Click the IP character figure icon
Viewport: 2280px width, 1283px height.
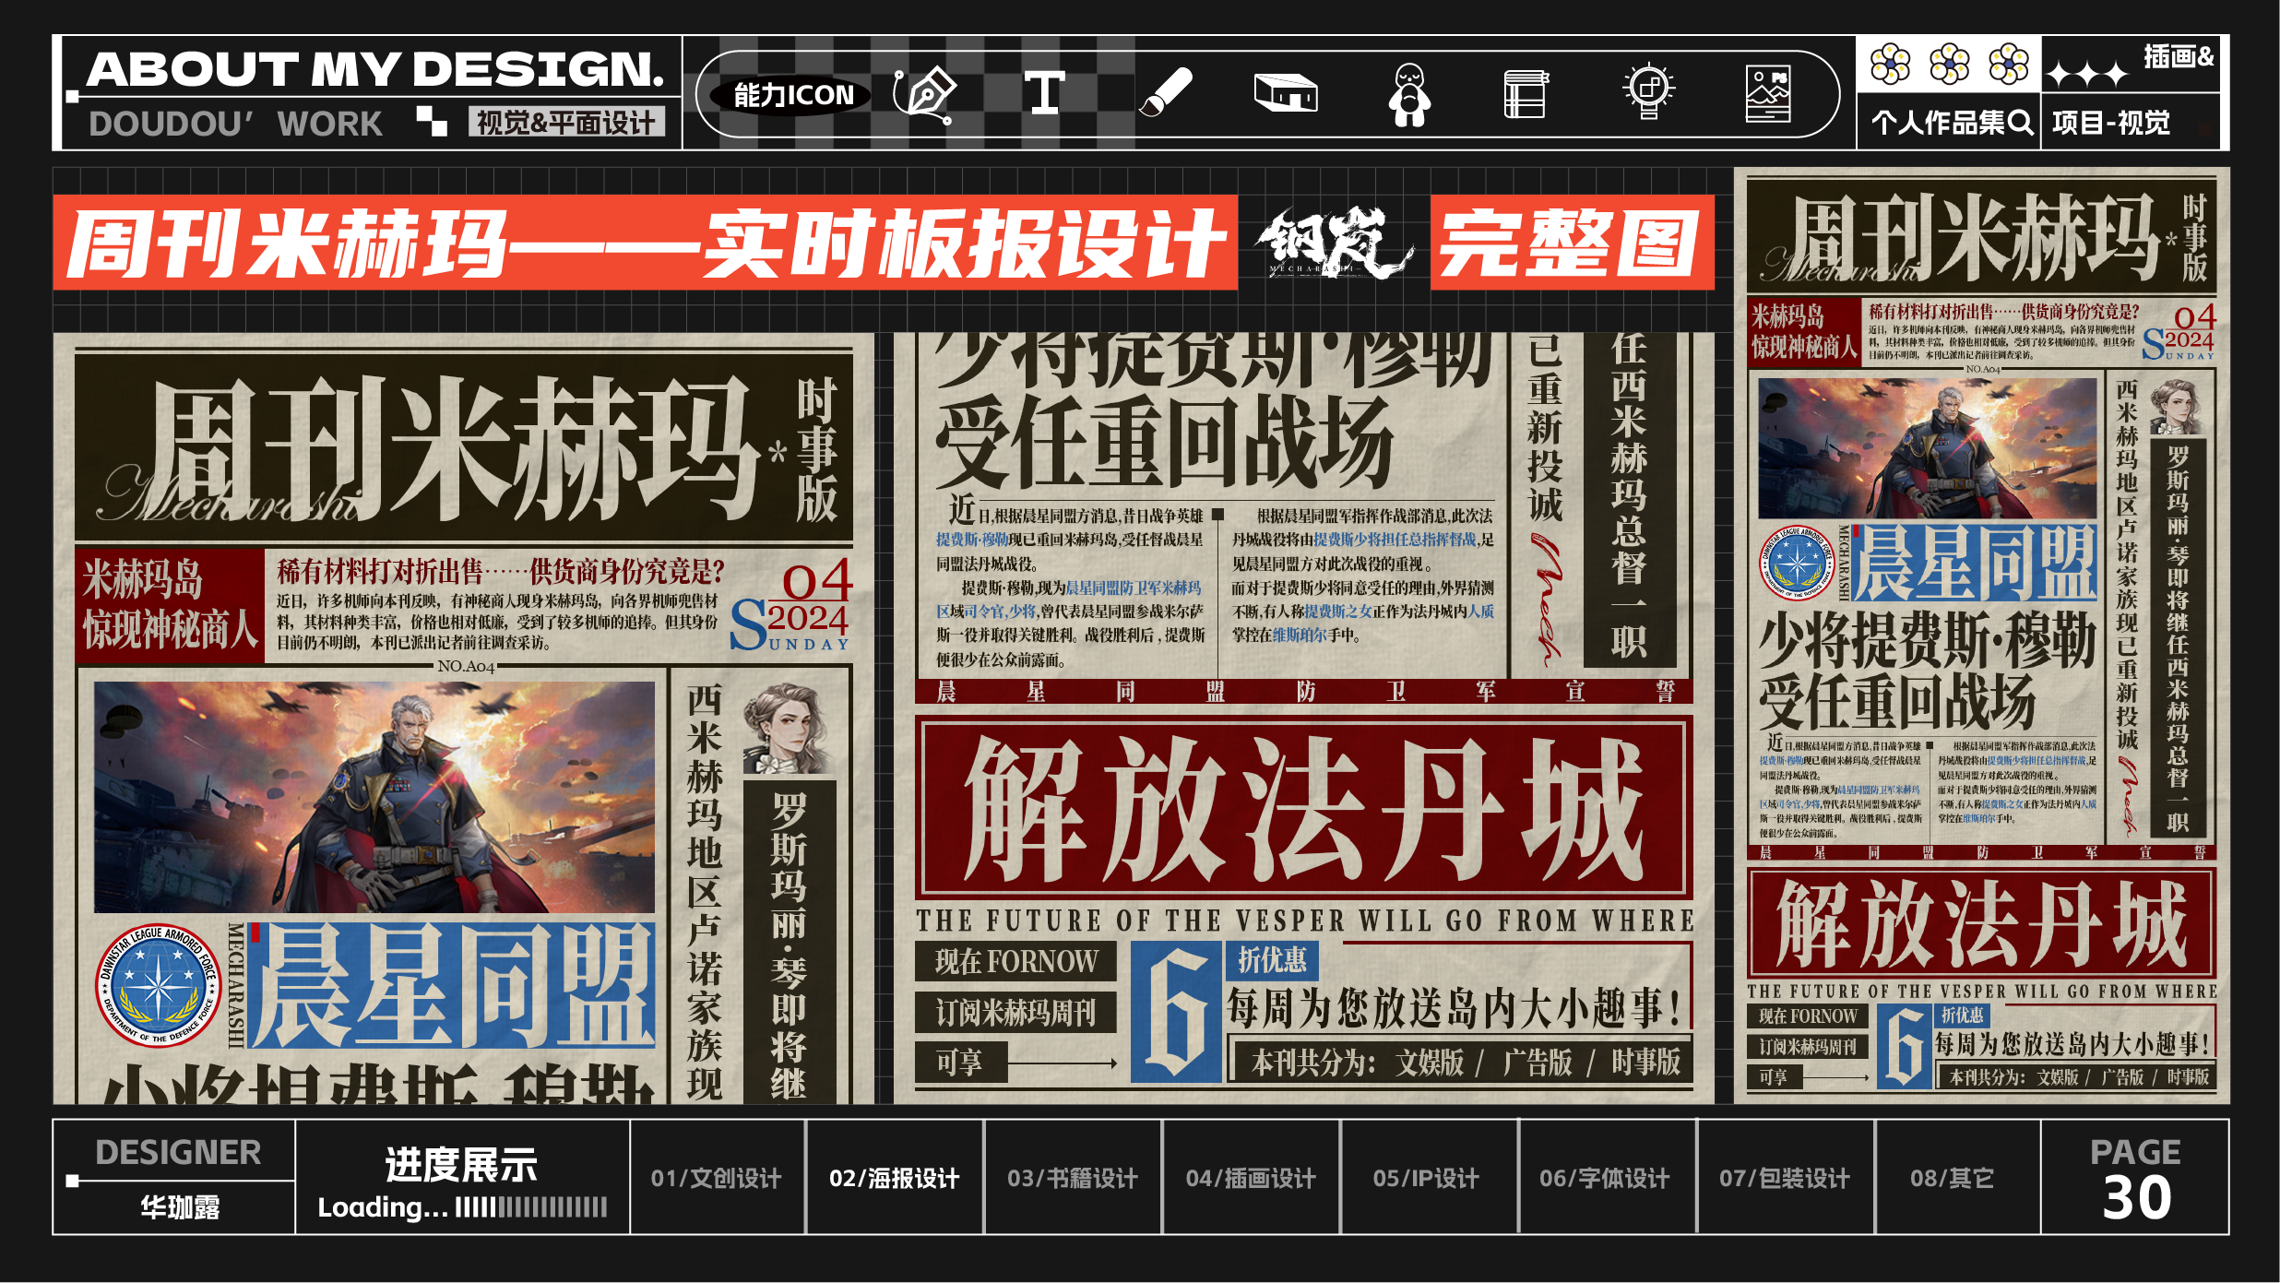pyautogui.click(x=1409, y=94)
